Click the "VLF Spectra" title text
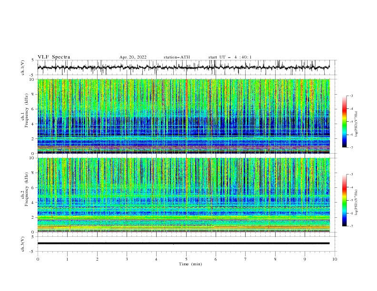The image size is (377, 291). [x=54, y=57]
